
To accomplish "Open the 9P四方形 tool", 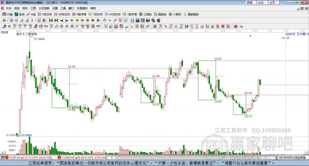I will coord(62,14).
